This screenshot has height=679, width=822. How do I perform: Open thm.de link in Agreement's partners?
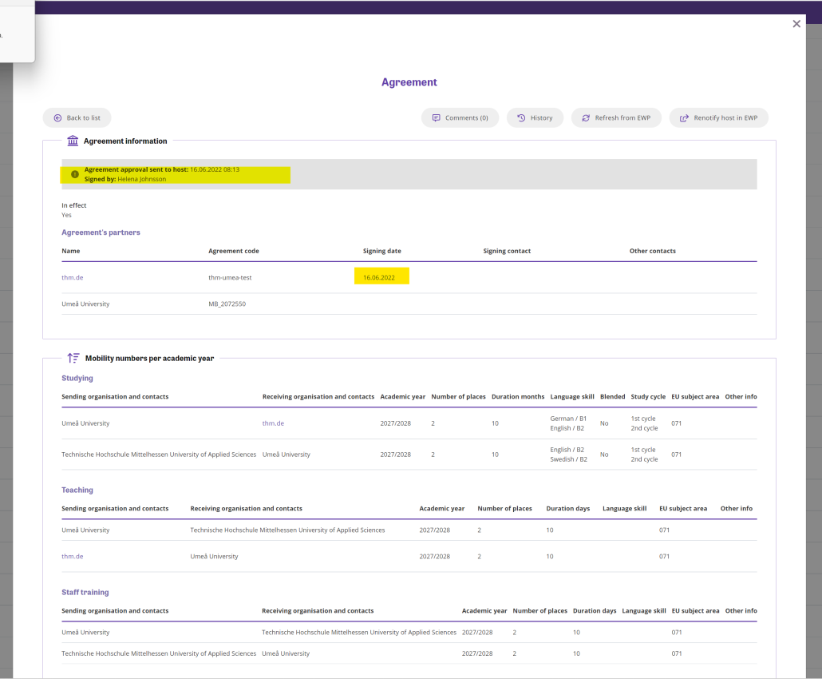click(x=73, y=277)
